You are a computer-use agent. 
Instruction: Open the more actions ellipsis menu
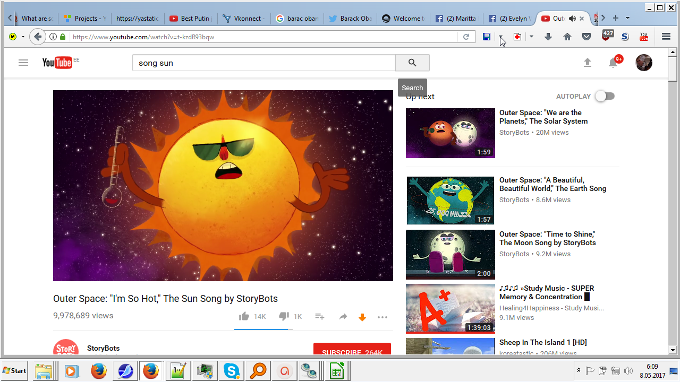[382, 317]
